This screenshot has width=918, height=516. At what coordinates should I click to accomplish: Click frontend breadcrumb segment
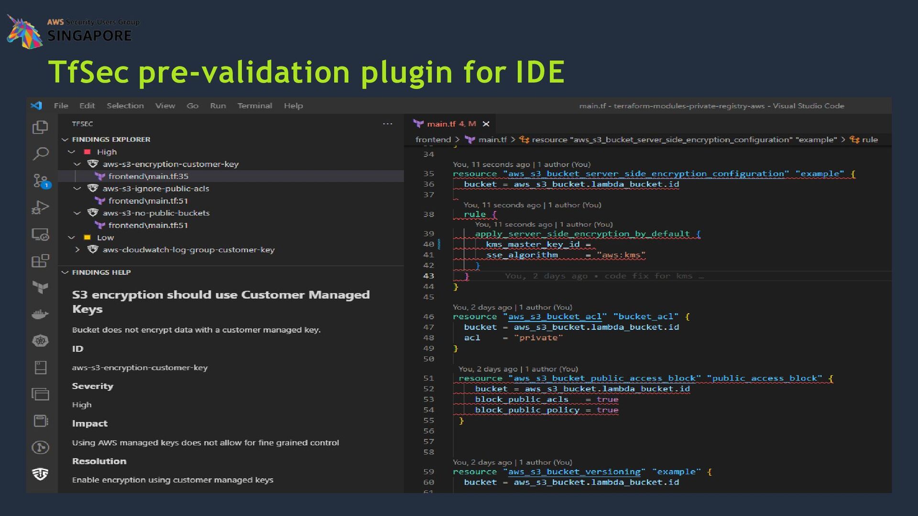click(x=433, y=140)
